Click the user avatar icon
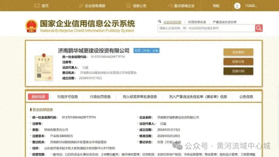The image size is (279, 157). click(237, 6)
